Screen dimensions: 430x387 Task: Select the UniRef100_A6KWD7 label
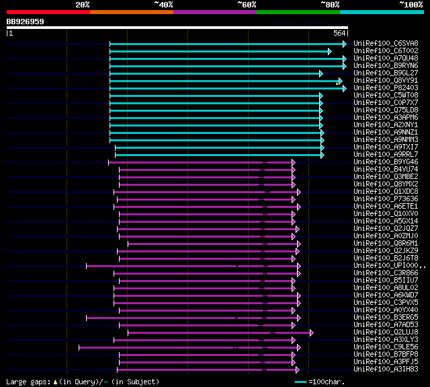[x=386, y=295]
